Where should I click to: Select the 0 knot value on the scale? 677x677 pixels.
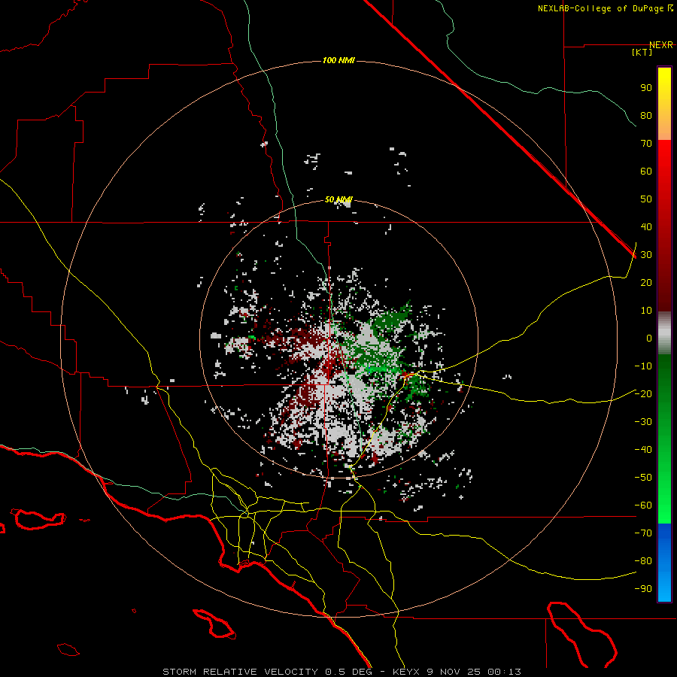[x=649, y=338]
